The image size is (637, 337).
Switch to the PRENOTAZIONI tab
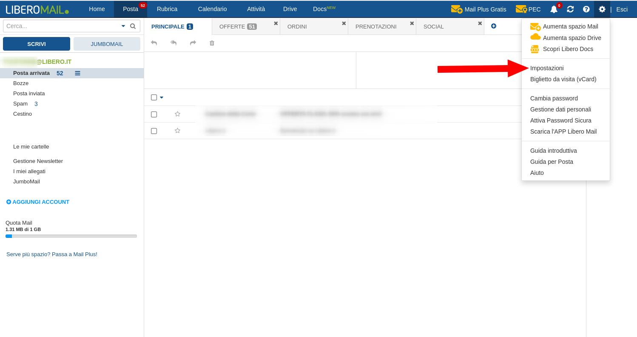382,26
